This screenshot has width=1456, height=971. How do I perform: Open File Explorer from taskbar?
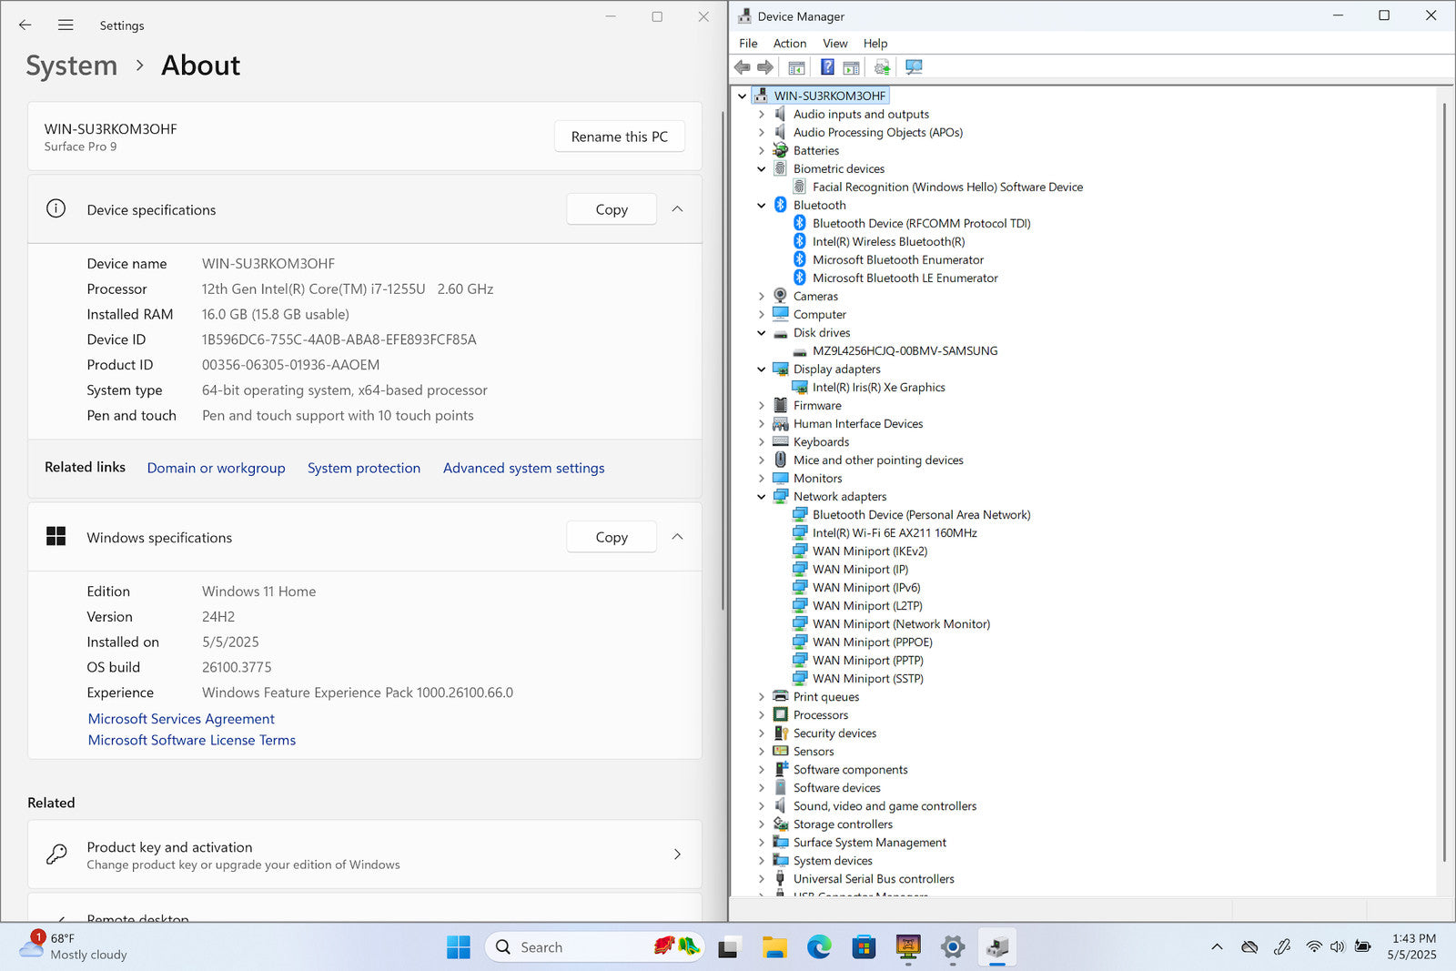click(x=774, y=947)
